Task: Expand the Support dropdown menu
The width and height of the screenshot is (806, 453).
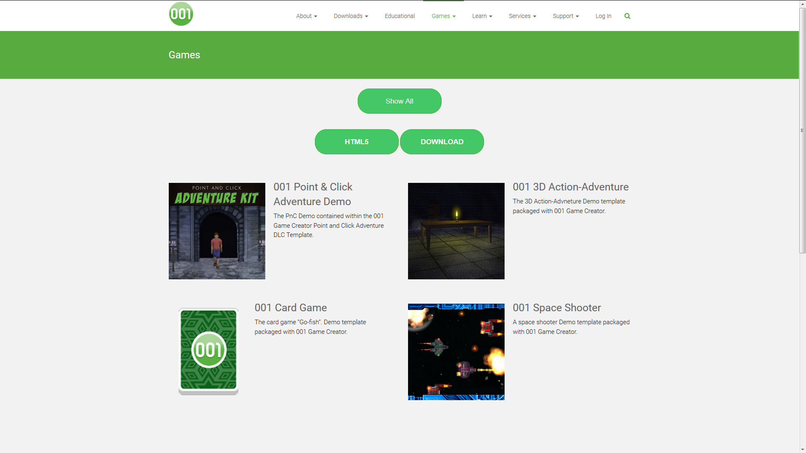Action: [565, 16]
